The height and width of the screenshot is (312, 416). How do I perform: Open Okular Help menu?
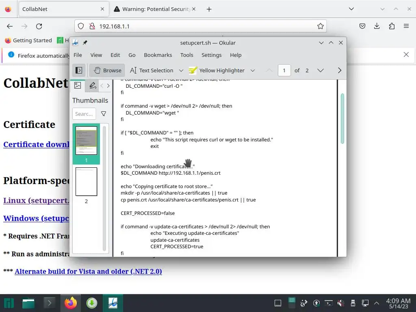(x=236, y=55)
